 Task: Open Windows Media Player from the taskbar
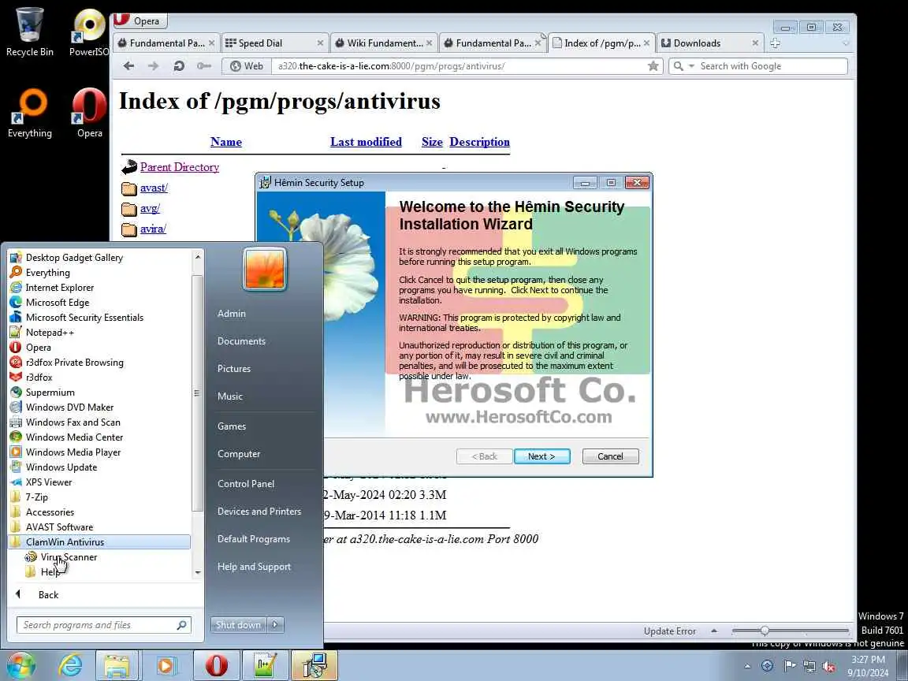166,666
